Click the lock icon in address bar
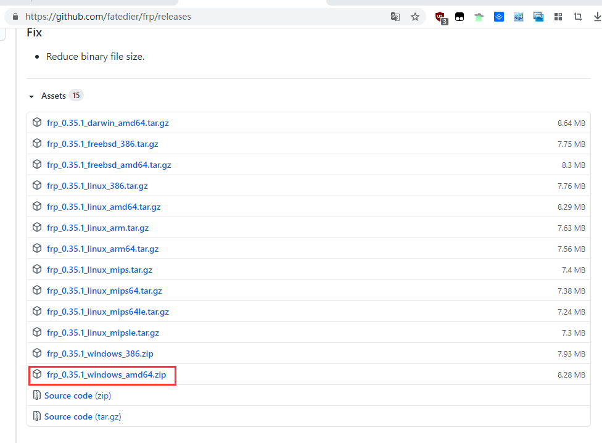Image resolution: width=602 pixels, height=443 pixels. pyautogui.click(x=15, y=17)
